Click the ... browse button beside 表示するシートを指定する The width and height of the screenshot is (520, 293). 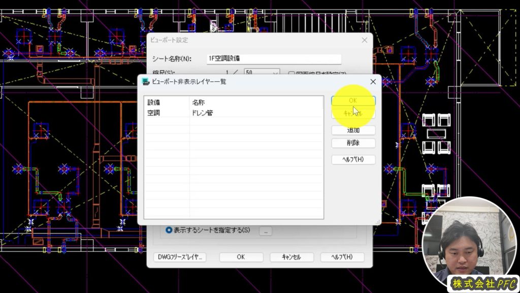click(266, 231)
